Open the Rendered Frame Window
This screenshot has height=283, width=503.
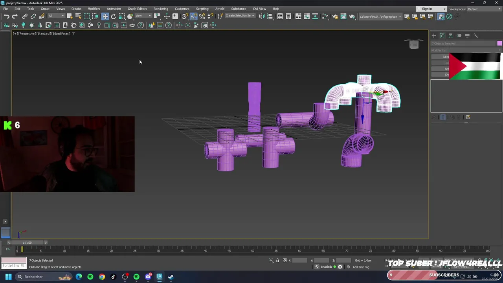tap(343, 17)
